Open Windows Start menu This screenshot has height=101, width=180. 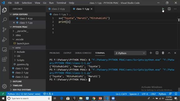[3, 98]
